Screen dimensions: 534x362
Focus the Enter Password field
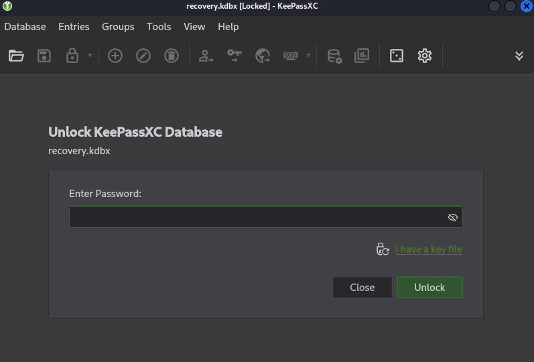pos(255,217)
